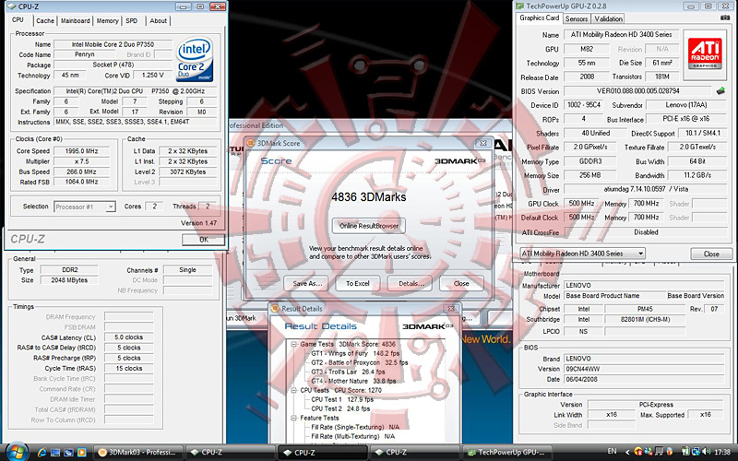Click the 4836 3DMarks score text
Image resolution: width=738 pixels, height=461 pixels.
click(368, 196)
